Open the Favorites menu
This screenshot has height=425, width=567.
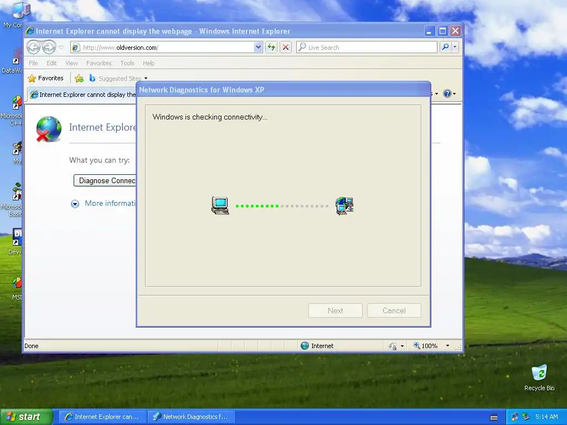99,63
